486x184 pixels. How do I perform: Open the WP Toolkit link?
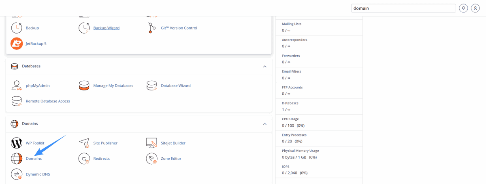(35, 143)
